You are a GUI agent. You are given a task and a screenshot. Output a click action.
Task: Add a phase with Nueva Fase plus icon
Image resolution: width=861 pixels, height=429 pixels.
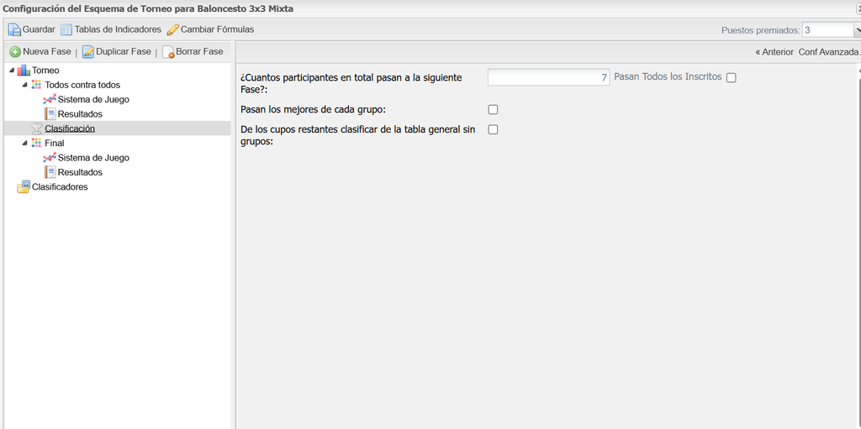(x=15, y=51)
